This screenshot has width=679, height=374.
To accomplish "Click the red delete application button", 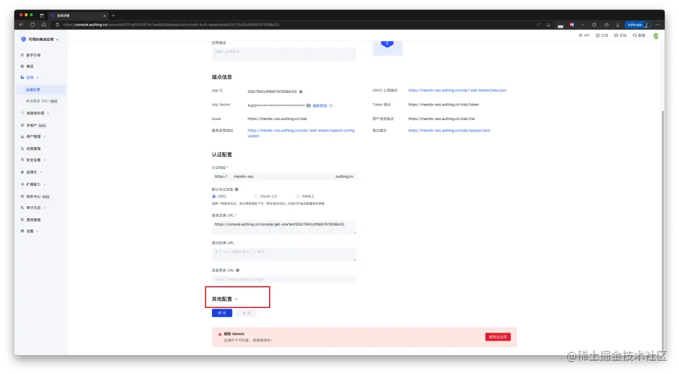I will click(497, 337).
